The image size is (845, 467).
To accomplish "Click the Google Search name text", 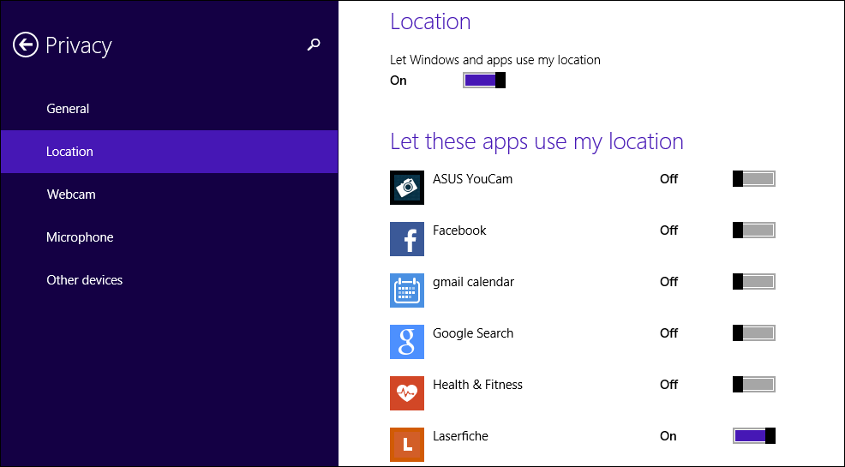I will (472, 333).
